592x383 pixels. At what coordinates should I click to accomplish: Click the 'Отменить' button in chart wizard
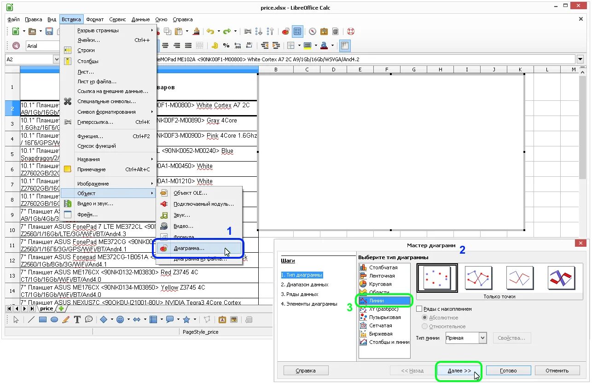(x=557, y=371)
